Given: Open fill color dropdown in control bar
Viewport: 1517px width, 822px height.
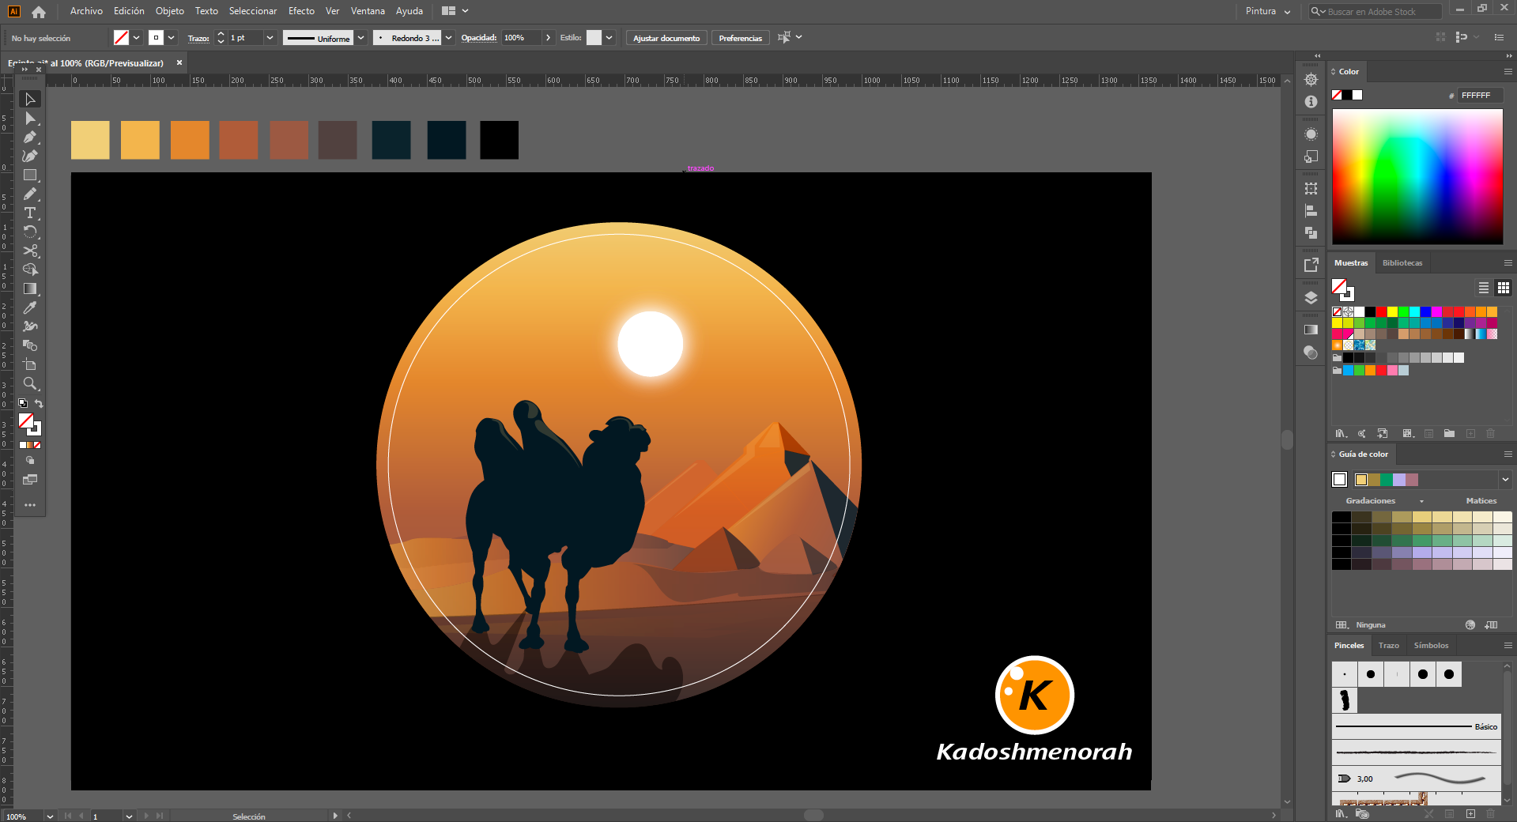Looking at the screenshot, I should (137, 38).
